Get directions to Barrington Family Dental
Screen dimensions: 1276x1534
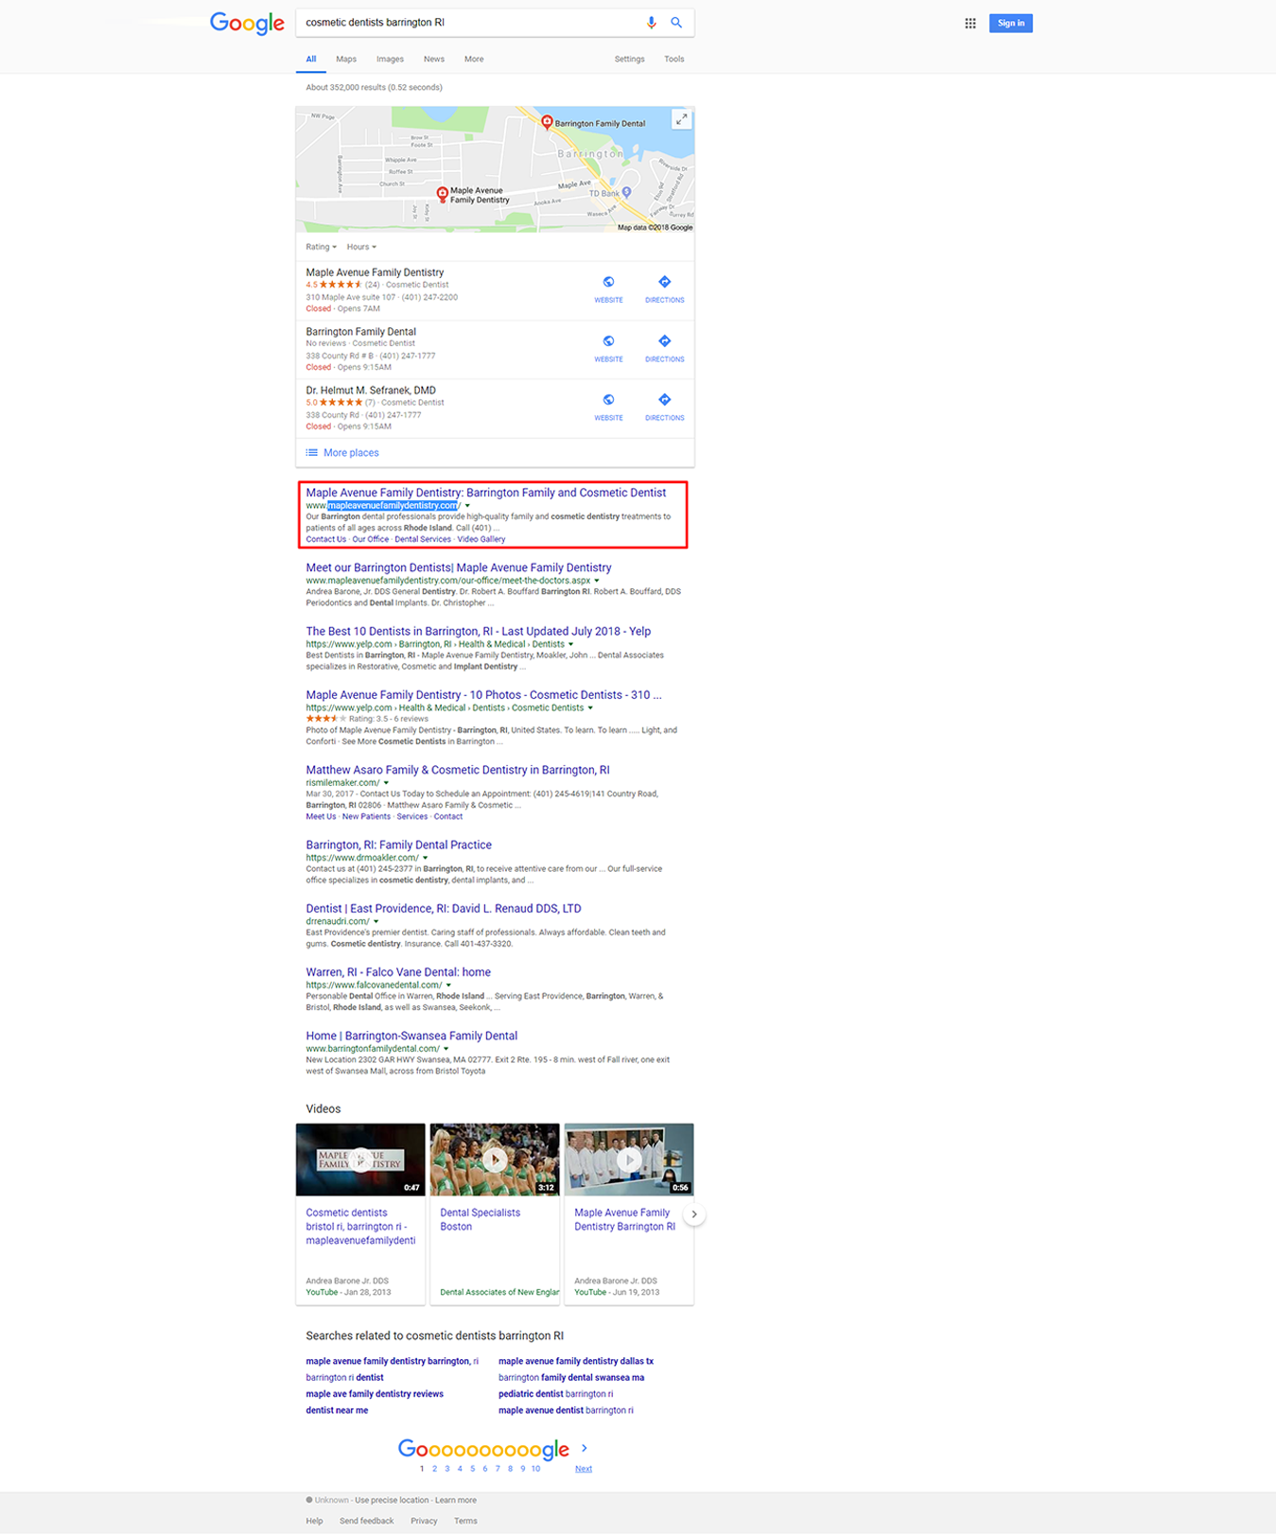click(x=664, y=347)
